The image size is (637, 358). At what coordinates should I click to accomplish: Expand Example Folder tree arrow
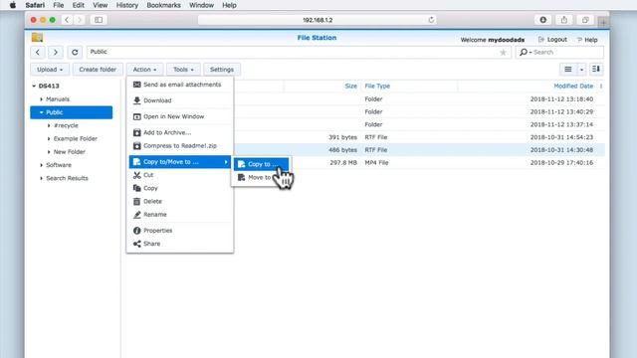point(49,139)
